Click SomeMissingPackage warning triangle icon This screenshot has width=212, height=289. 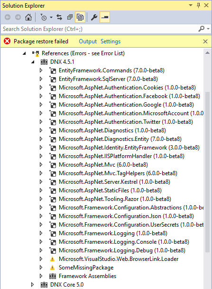(x=52, y=268)
